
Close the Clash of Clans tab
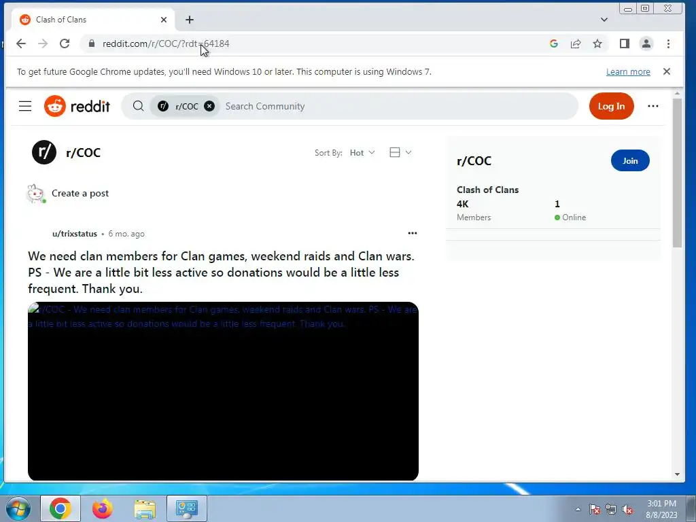pyautogui.click(x=163, y=20)
